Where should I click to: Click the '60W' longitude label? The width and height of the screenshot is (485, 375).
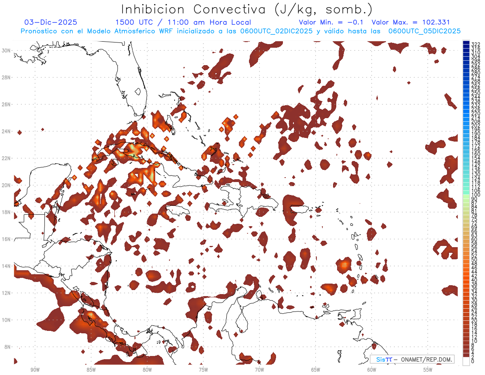[x=371, y=369]
